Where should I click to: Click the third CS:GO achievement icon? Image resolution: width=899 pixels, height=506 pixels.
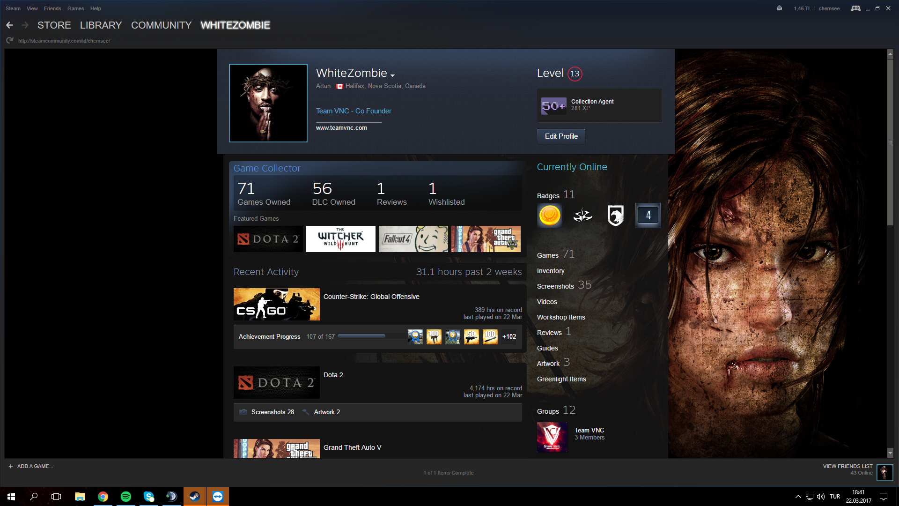click(453, 336)
